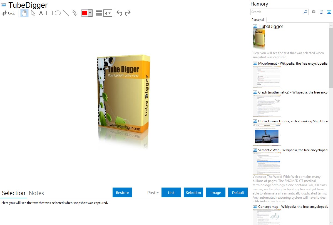Click the Under Frozen Tundra title text
Screen dimensions: 333x225
[293, 121]
